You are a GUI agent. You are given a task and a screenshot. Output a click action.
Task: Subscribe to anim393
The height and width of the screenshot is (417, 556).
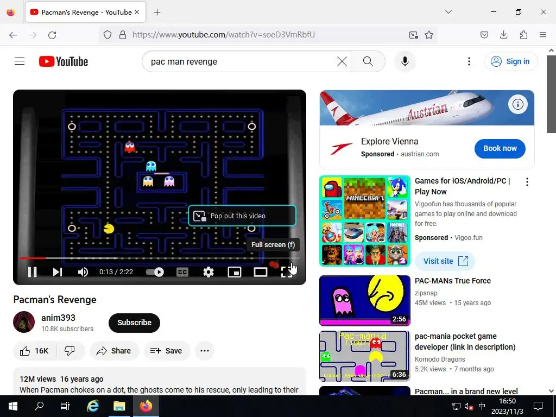(x=134, y=323)
